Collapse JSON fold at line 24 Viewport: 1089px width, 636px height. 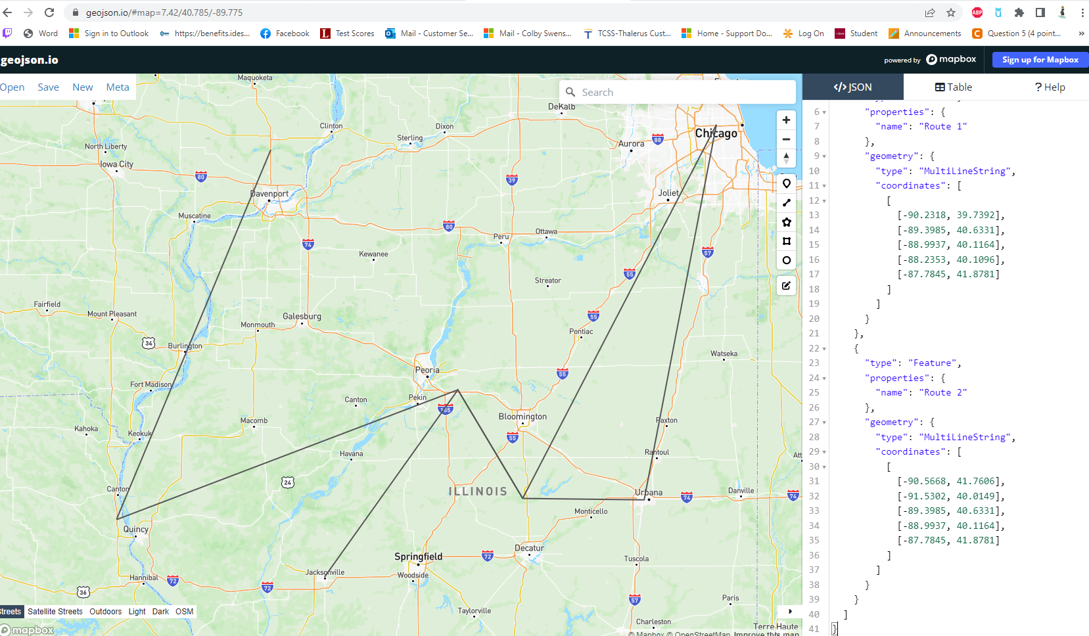[824, 378]
